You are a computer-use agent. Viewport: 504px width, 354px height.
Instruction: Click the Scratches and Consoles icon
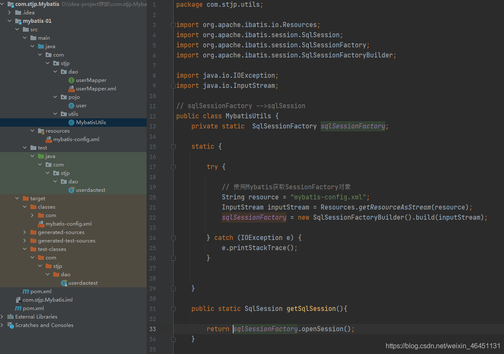click(x=11, y=325)
